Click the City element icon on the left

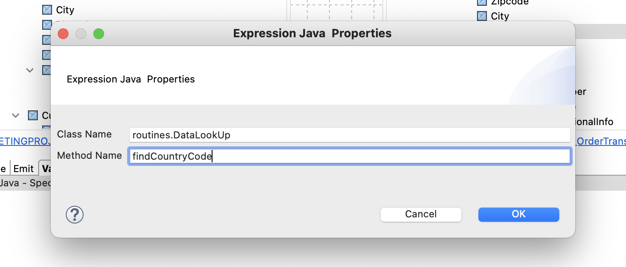tap(47, 9)
